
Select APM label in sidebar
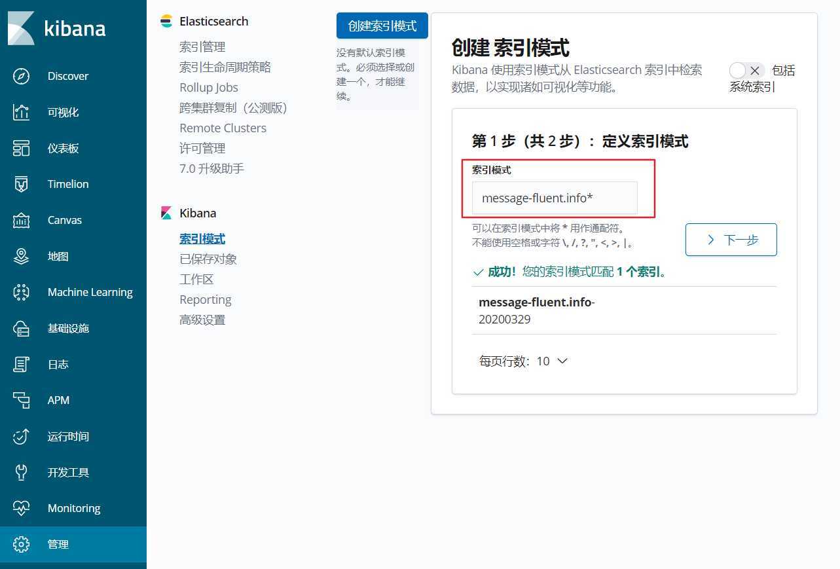(x=58, y=400)
